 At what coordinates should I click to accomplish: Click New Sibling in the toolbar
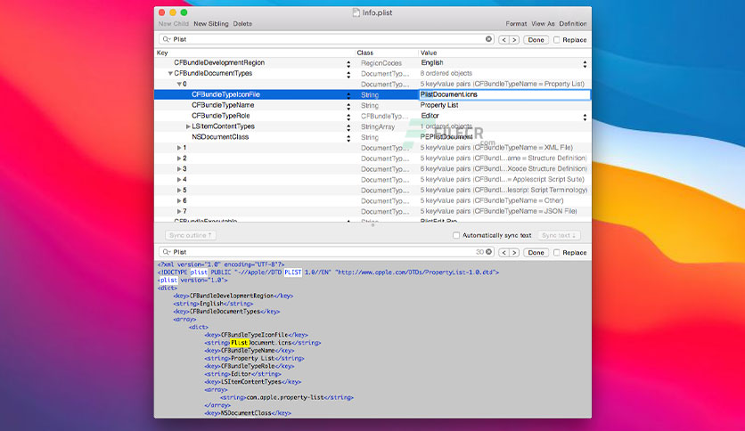coord(210,24)
